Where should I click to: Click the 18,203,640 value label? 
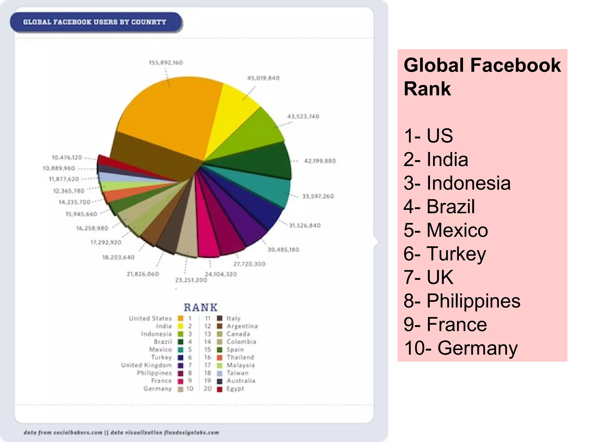click(118, 257)
